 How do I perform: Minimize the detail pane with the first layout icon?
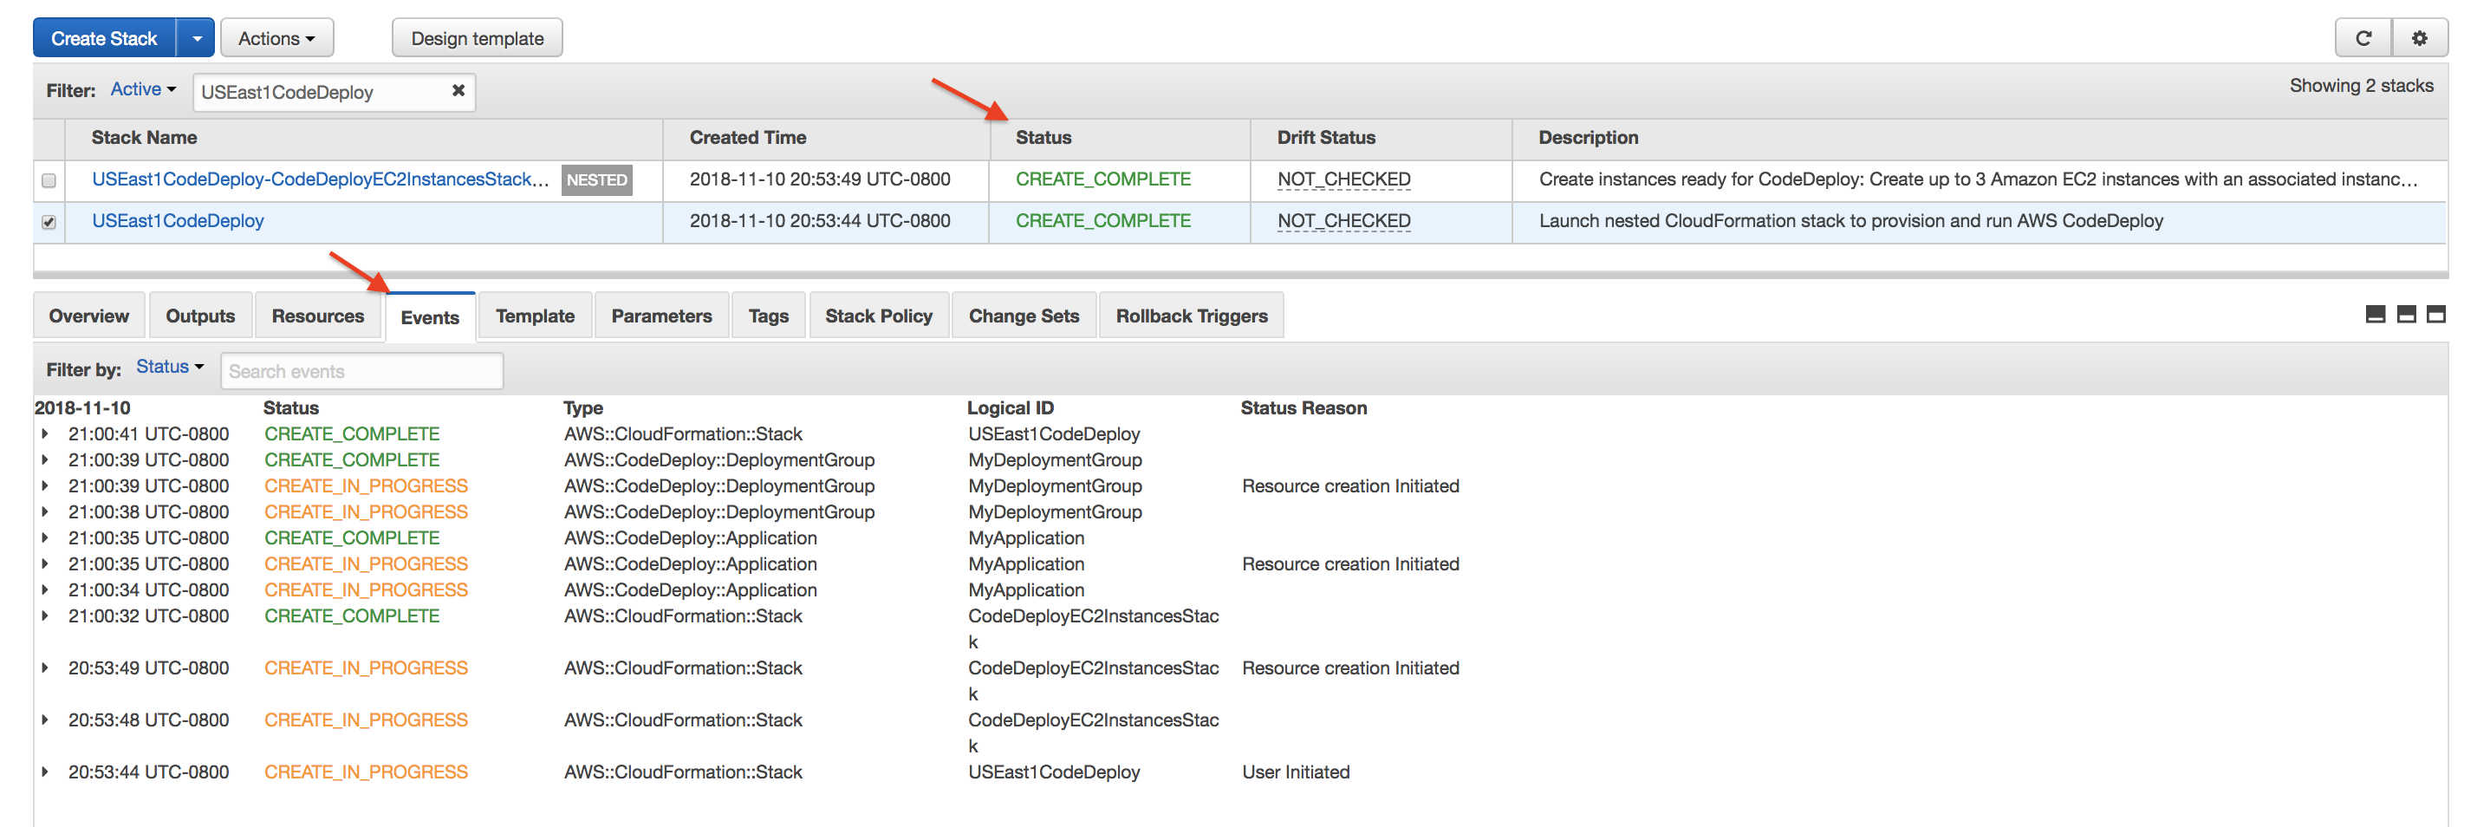(x=2375, y=315)
